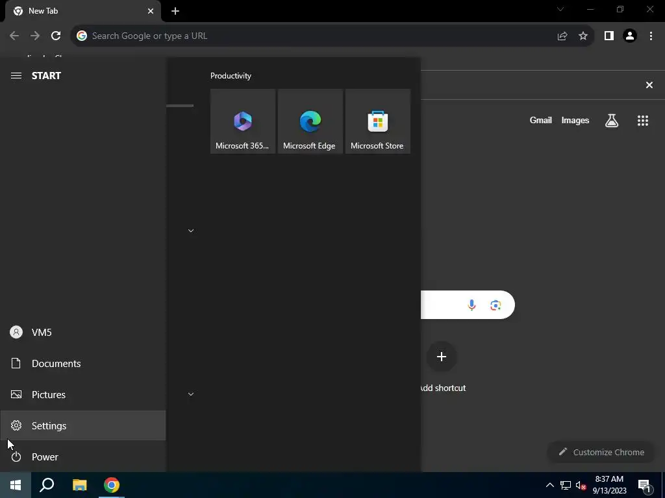Open Documents from Start menu
Image resolution: width=665 pixels, height=498 pixels.
82,363
